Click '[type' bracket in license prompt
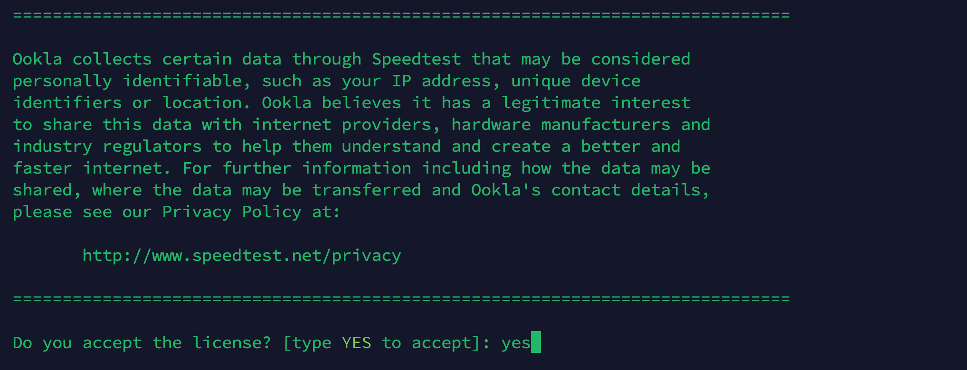This screenshot has width=967, height=370. [307, 343]
